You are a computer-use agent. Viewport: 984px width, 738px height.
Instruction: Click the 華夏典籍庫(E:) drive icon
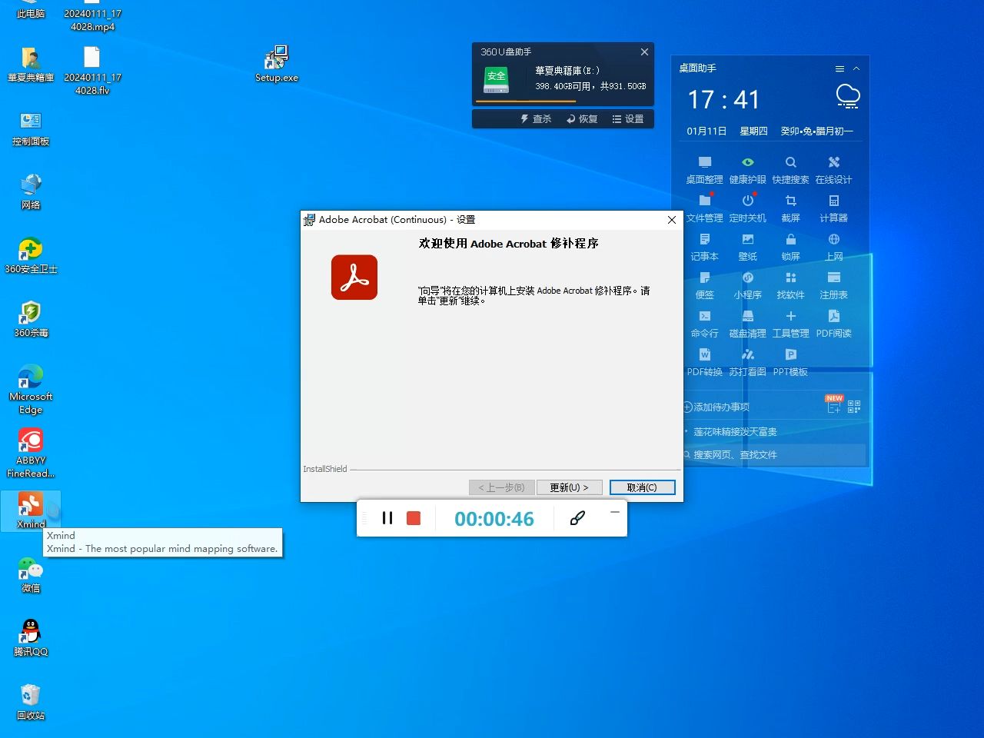[x=497, y=80]
